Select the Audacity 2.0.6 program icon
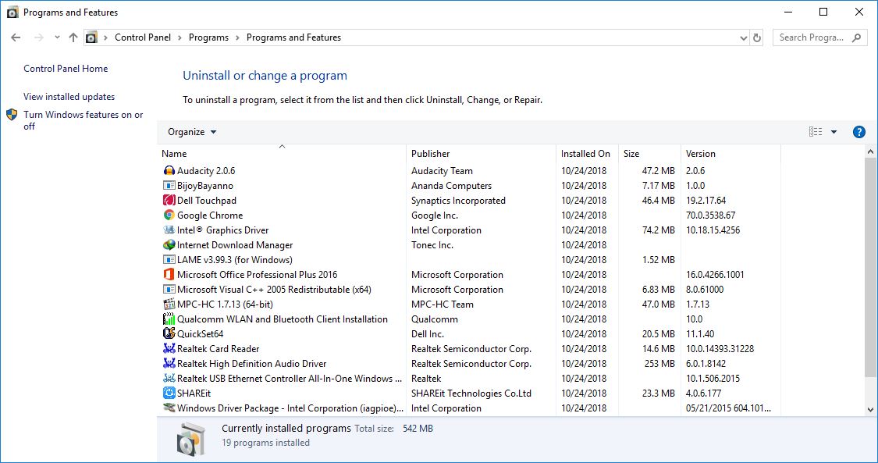Viewport: 878px width, 463px height. click(x=170, y=170)
